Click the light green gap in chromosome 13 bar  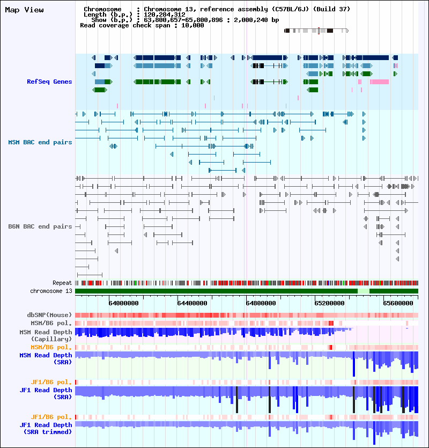pyautogui.click(x=363, y=291)
